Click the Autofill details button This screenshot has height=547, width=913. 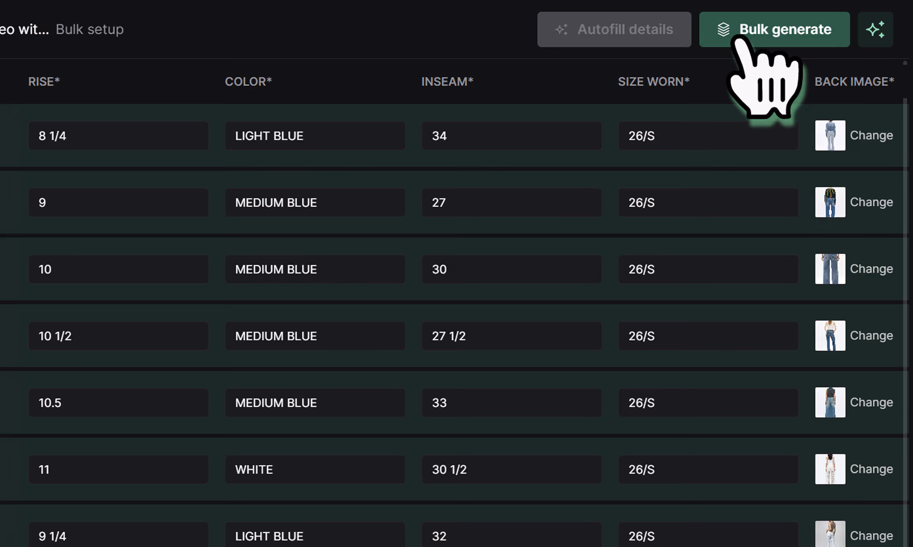(x=614, y=29)
